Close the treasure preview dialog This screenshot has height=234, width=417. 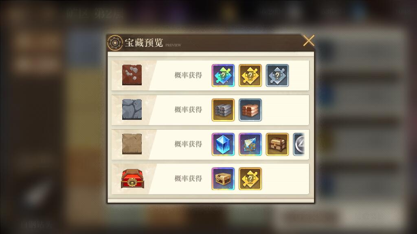pos(309,41)
